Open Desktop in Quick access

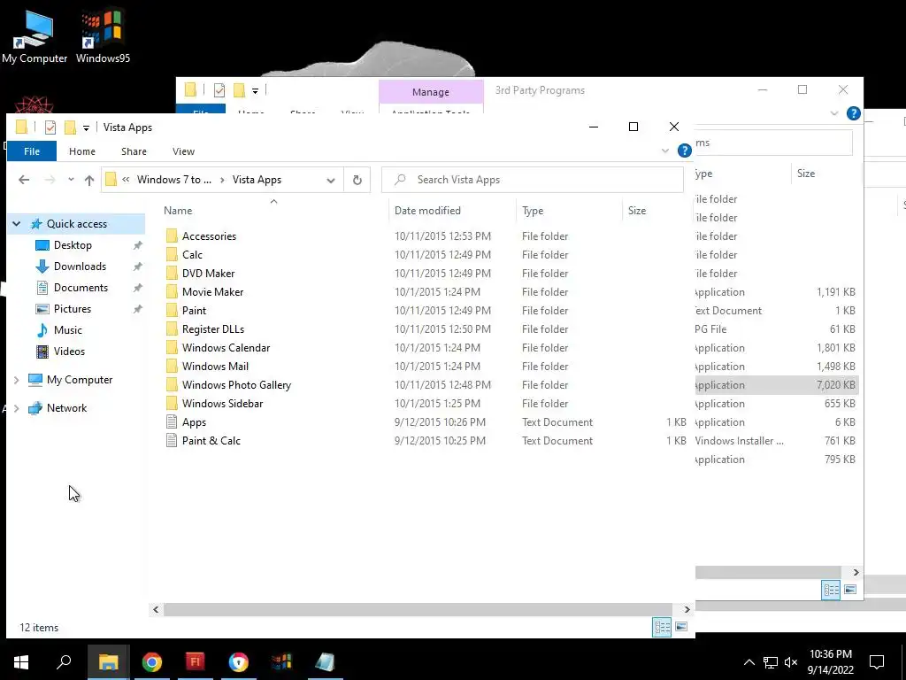coord(73,245)
